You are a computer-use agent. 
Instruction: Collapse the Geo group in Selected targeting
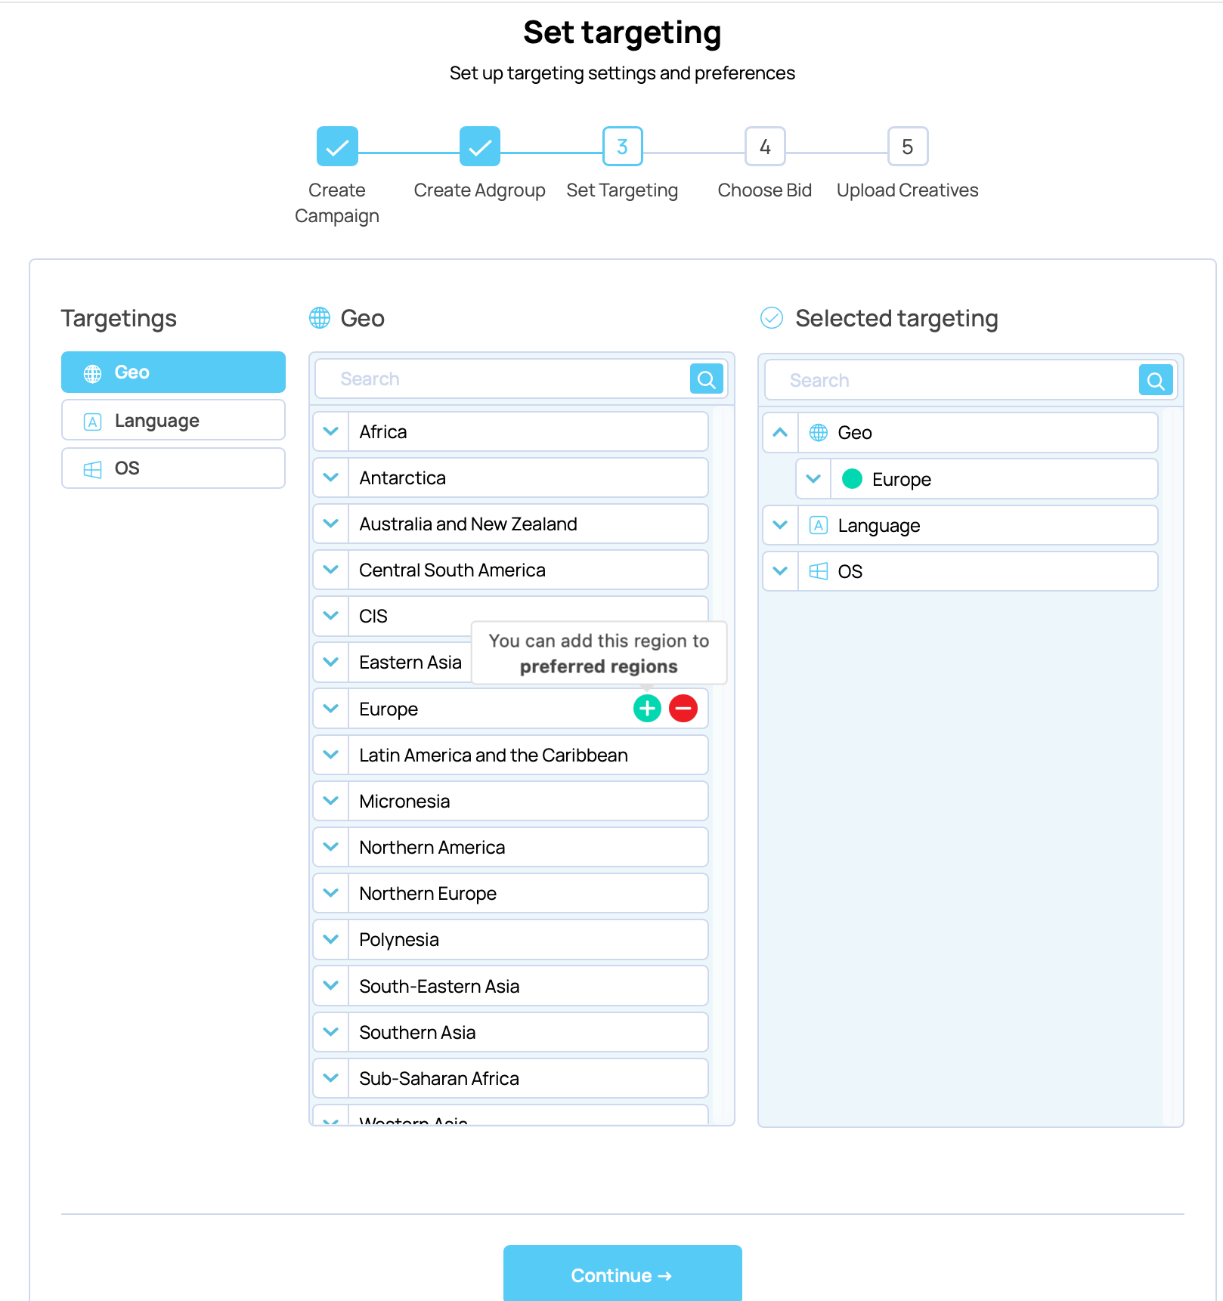pos(781,433)
